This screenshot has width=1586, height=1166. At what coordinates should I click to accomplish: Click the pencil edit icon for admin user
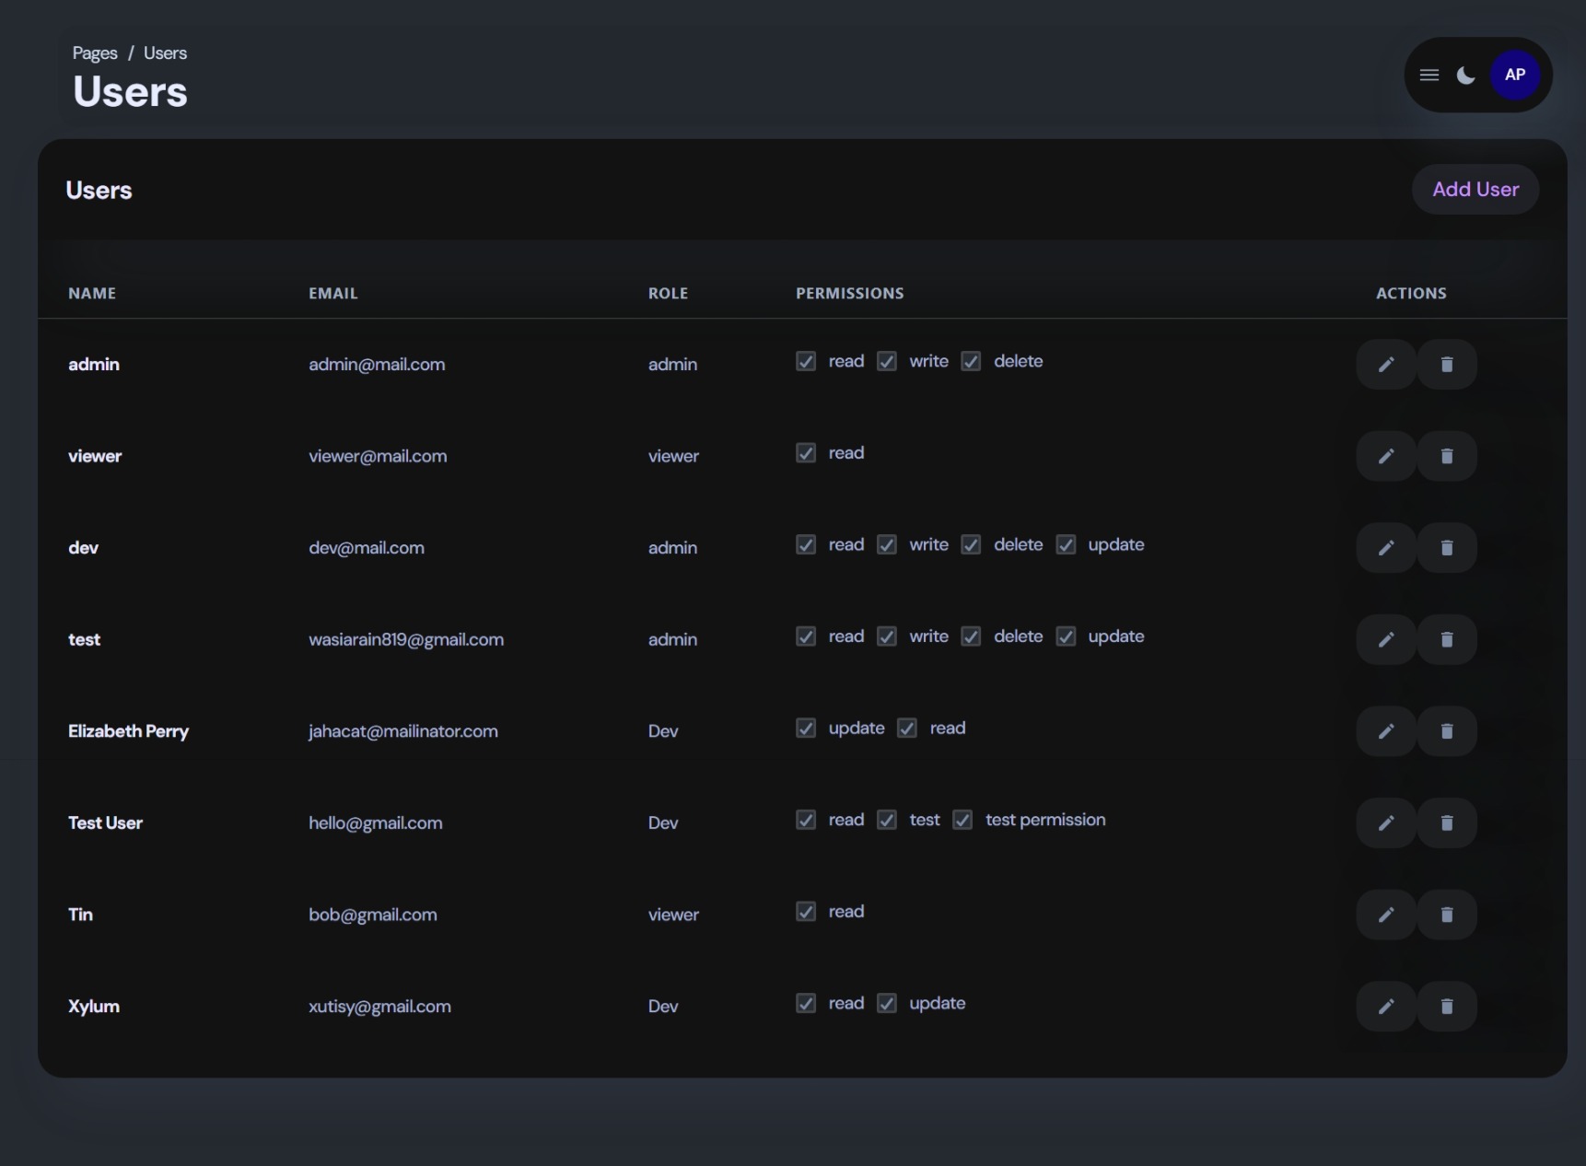pos(1385,365)
